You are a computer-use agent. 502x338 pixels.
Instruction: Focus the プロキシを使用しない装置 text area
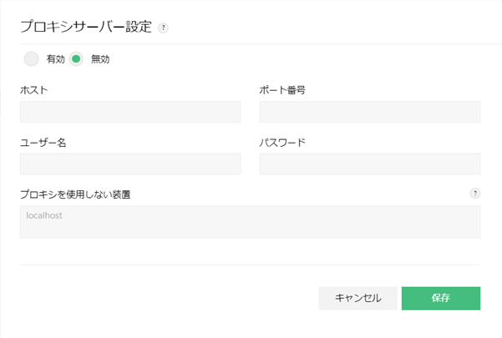251,227
